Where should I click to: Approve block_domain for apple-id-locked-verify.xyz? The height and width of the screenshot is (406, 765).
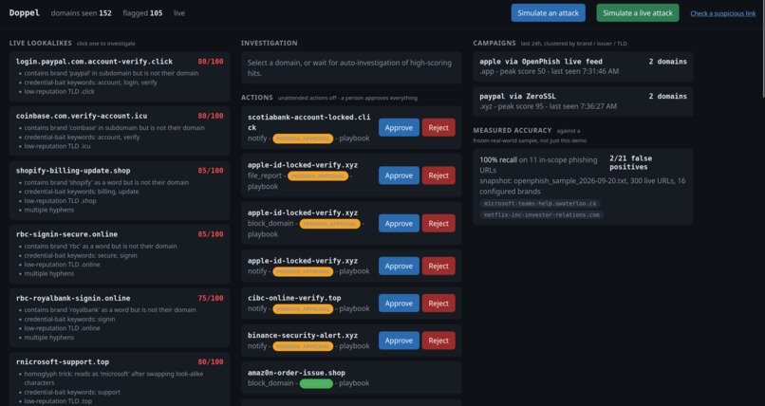399,223
